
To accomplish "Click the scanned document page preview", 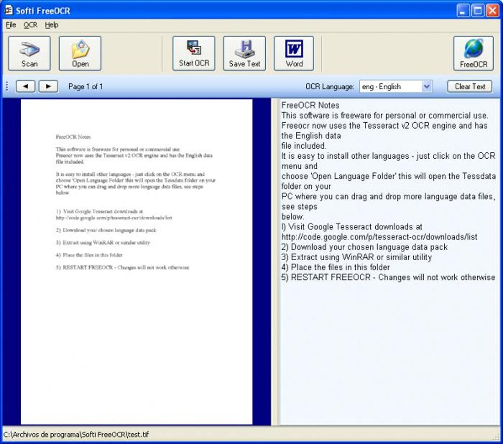I will click(x=136, y=262).
